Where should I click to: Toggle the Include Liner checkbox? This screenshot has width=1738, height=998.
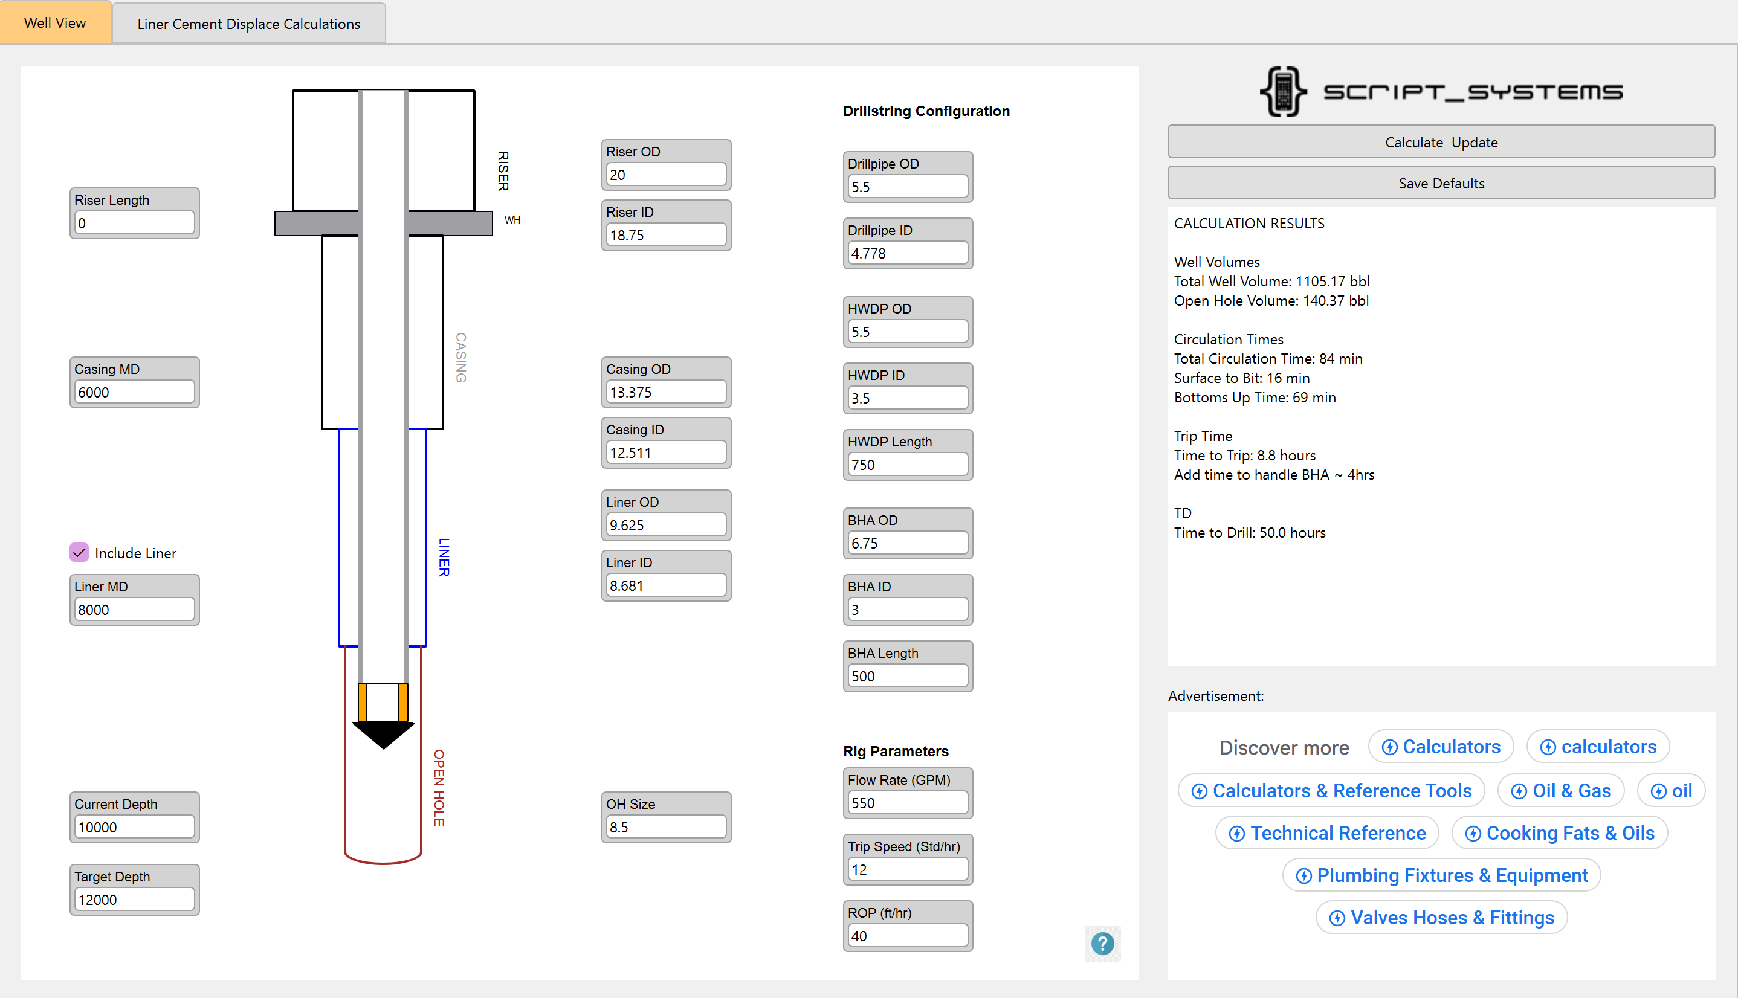(79, 552)
